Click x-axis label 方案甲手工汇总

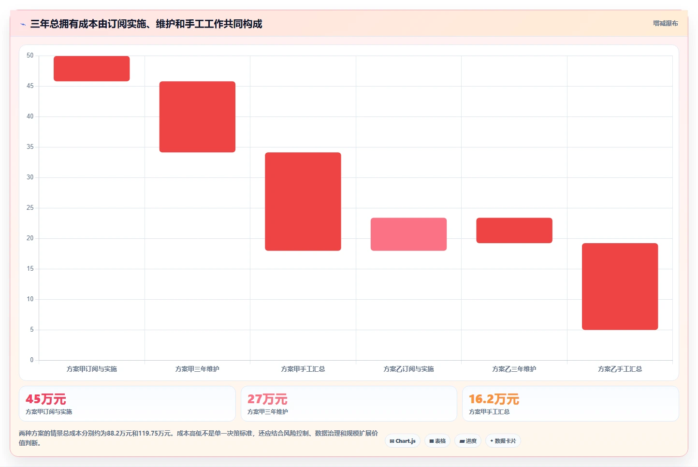click(303, 369)
